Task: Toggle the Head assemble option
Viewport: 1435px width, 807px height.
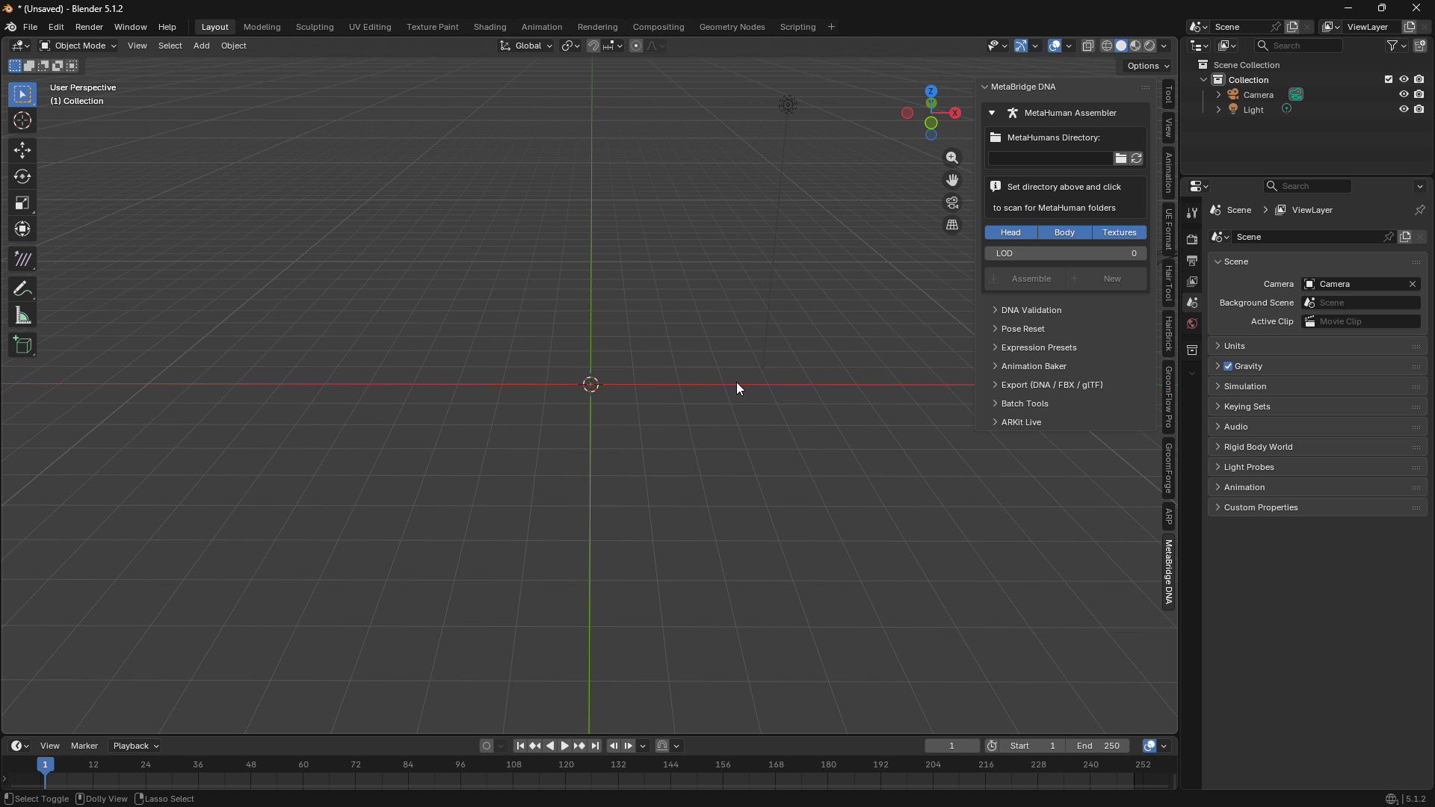Action: tap(1010, 232)
